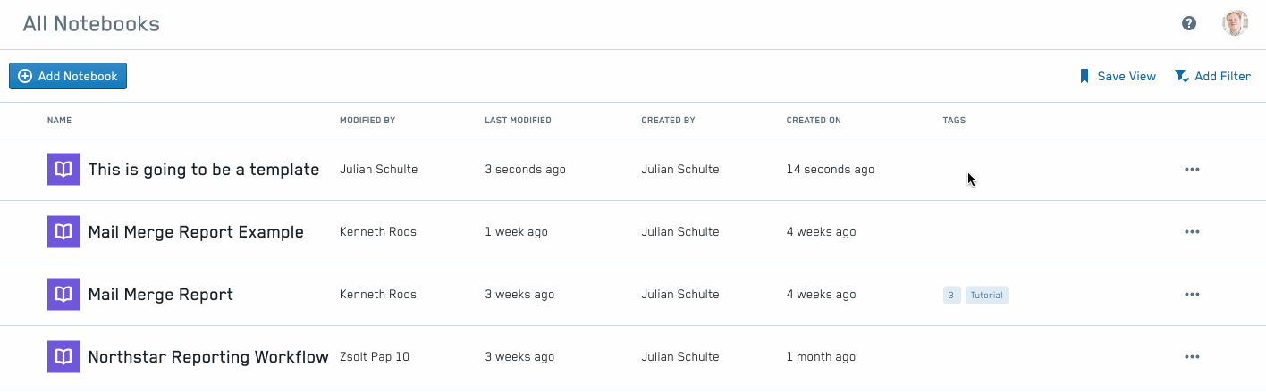Click the Tutorial tag on Mail Merge Report
The image size is (1266, 392).
pos(987,296)
